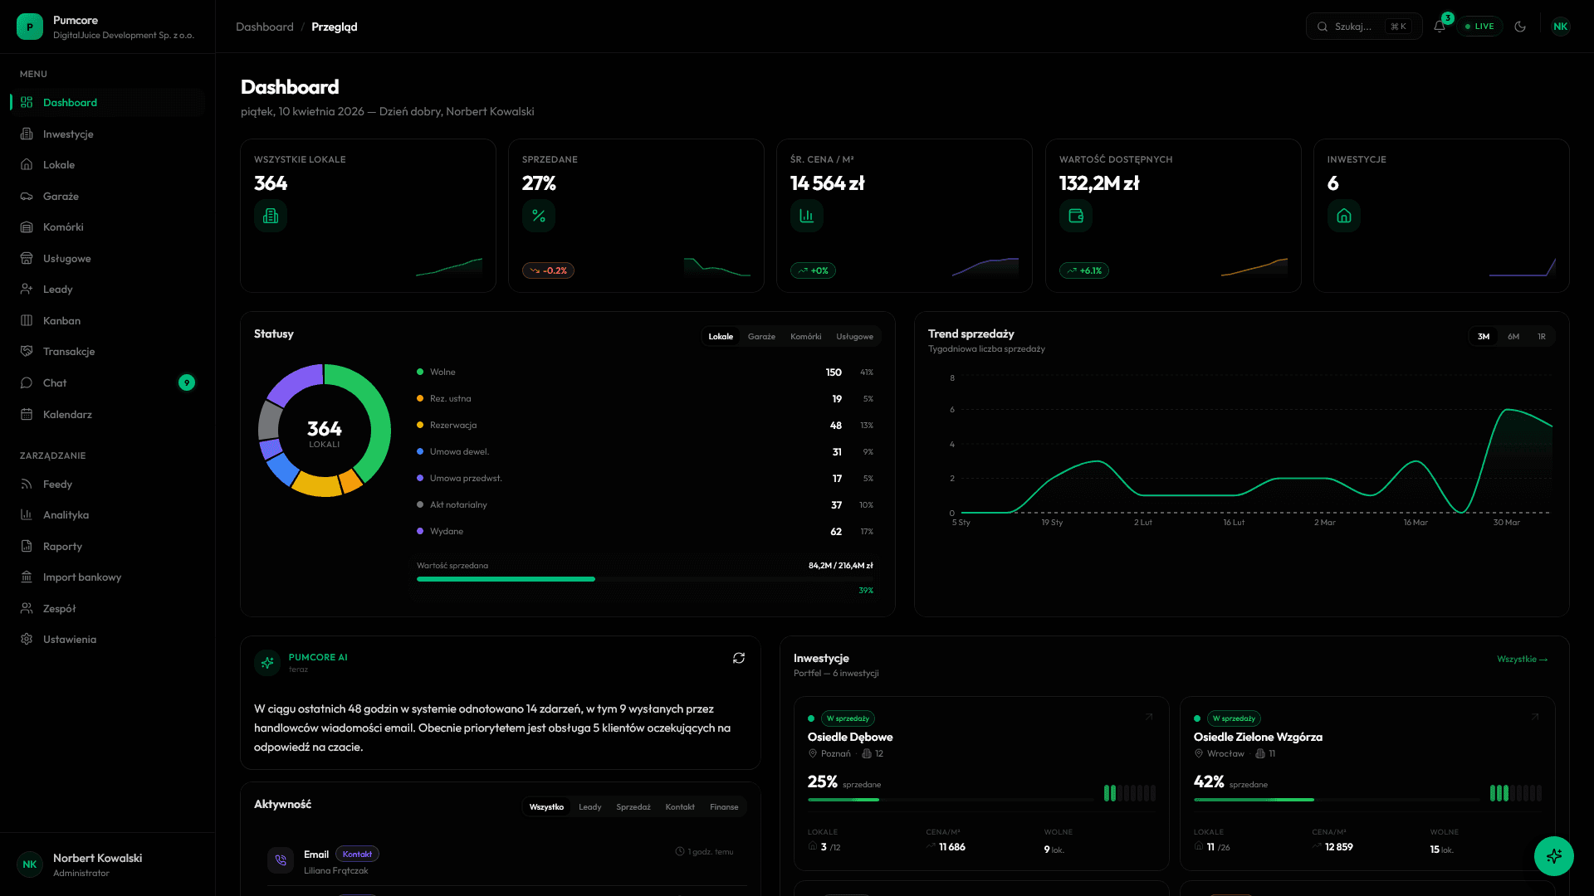Click the Szukaj search field
This screenshot has height=896, width=1594.
click(1362, 26)
